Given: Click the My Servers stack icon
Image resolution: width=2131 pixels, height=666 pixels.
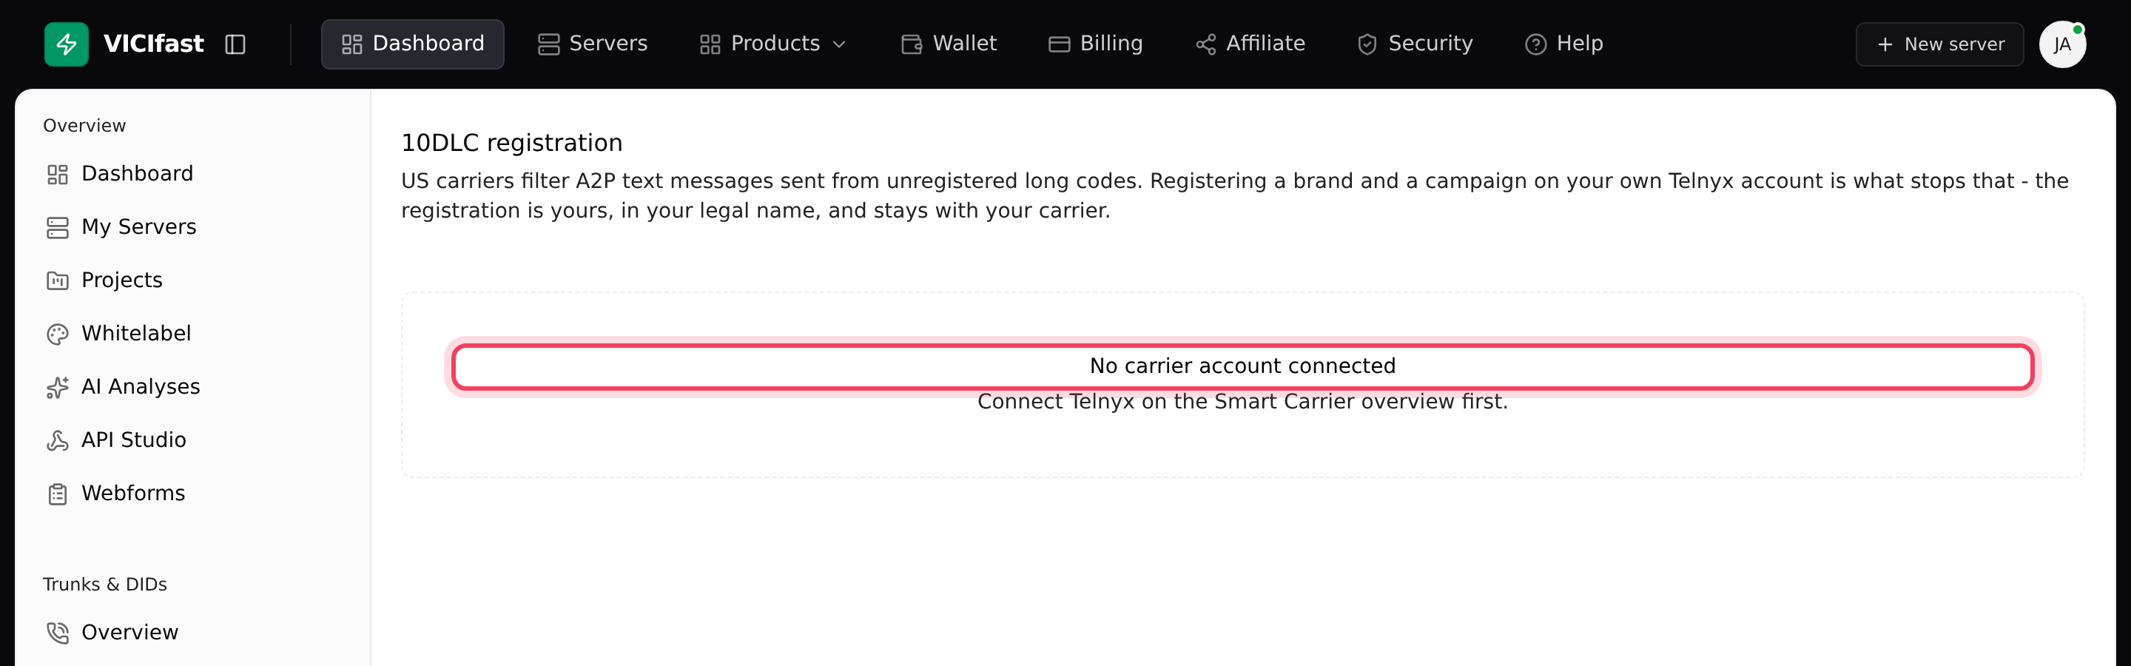Looking at the screenshot, I should pyautogui.click(x=57, y=227).
